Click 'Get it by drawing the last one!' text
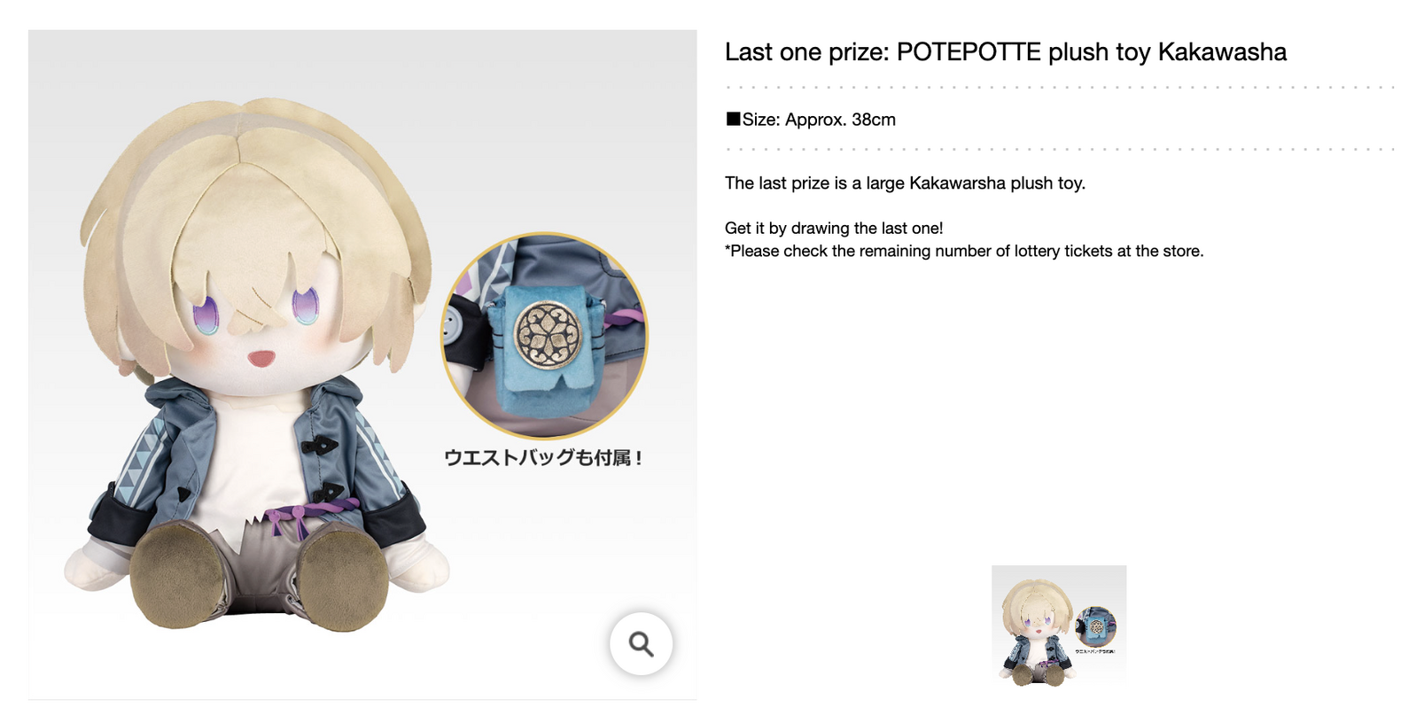1416x723 pixels. (834, 228)
